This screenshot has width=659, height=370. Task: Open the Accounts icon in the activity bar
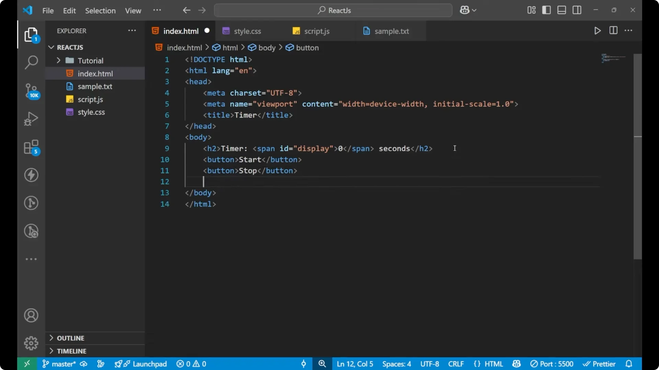click(x=31, y=315)
